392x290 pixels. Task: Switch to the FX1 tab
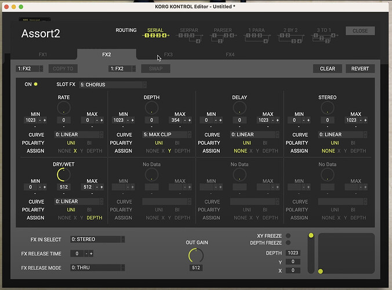coord(43,55)
